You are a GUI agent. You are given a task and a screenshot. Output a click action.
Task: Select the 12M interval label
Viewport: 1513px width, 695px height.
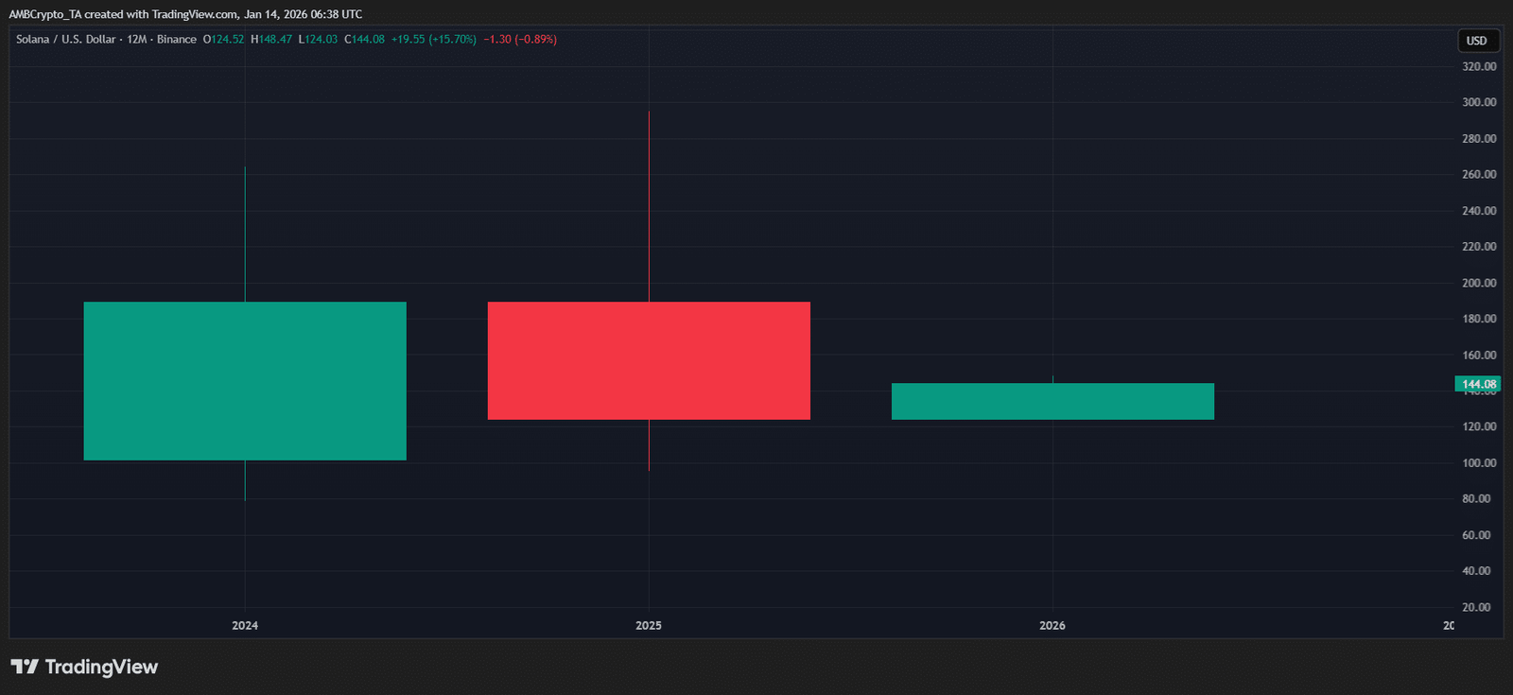point(137,40)
